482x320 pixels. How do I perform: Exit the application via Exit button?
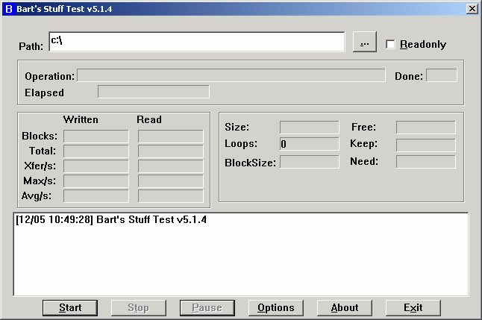413,307
